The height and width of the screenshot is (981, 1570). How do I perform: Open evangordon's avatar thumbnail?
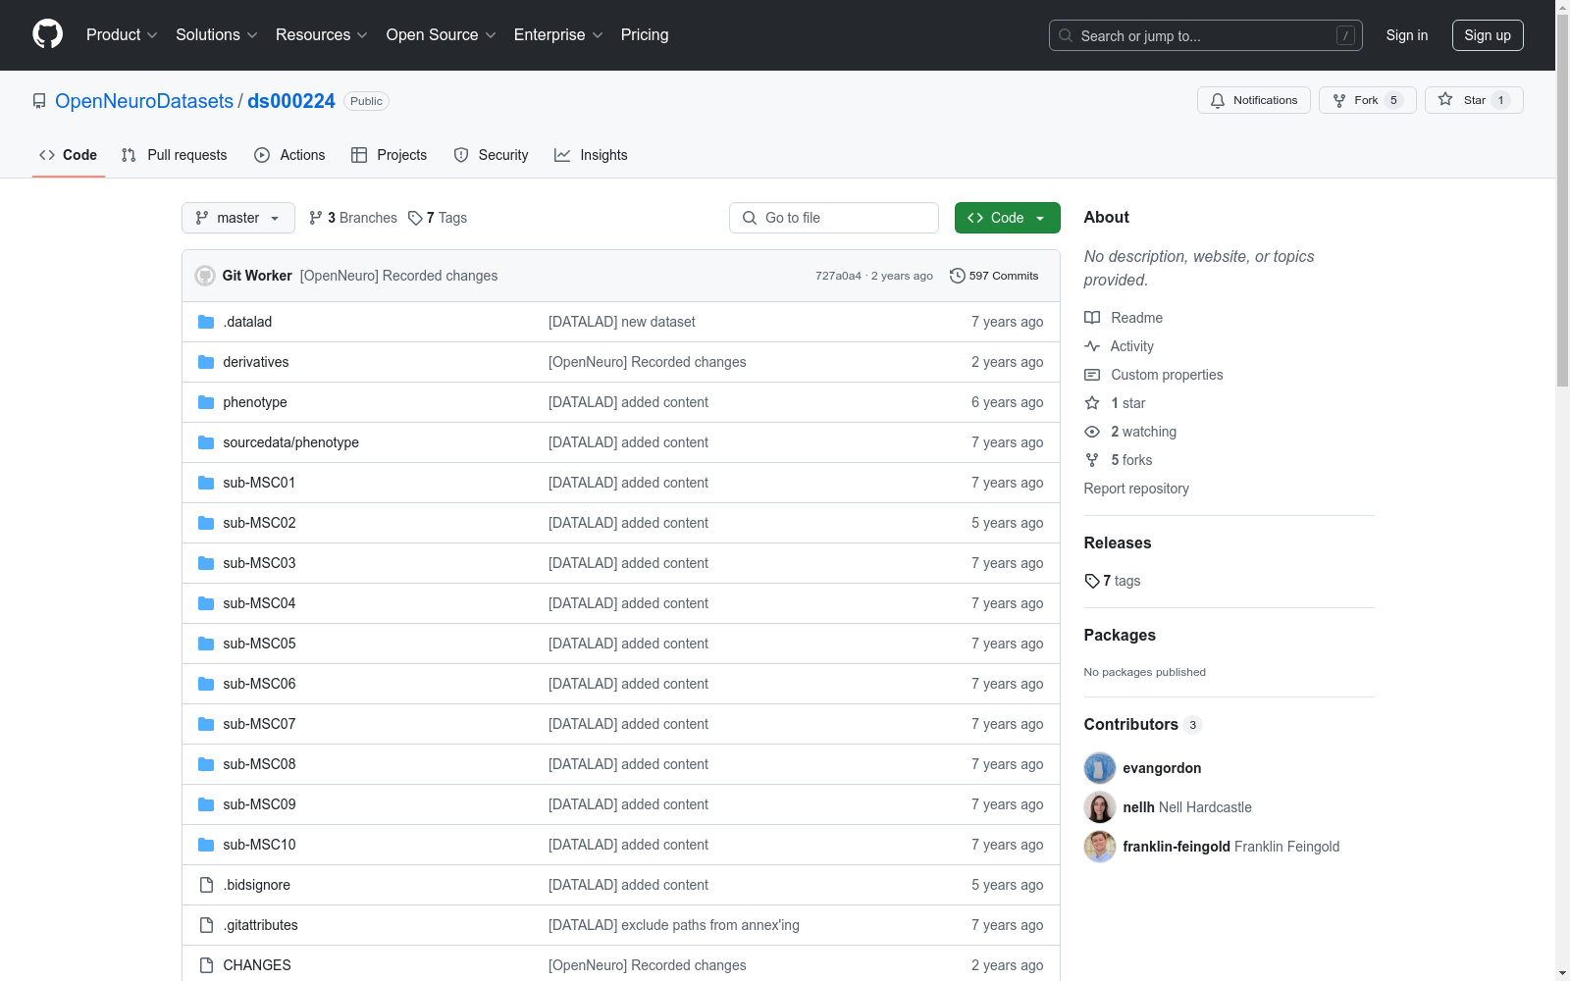[x=1100, y=768]
